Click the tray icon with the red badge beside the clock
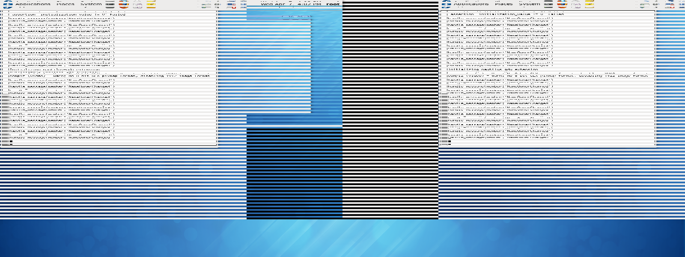 tap(231, 5)
